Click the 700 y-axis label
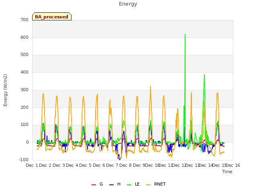This screenshot has height=192, width=257. point(24,20)
